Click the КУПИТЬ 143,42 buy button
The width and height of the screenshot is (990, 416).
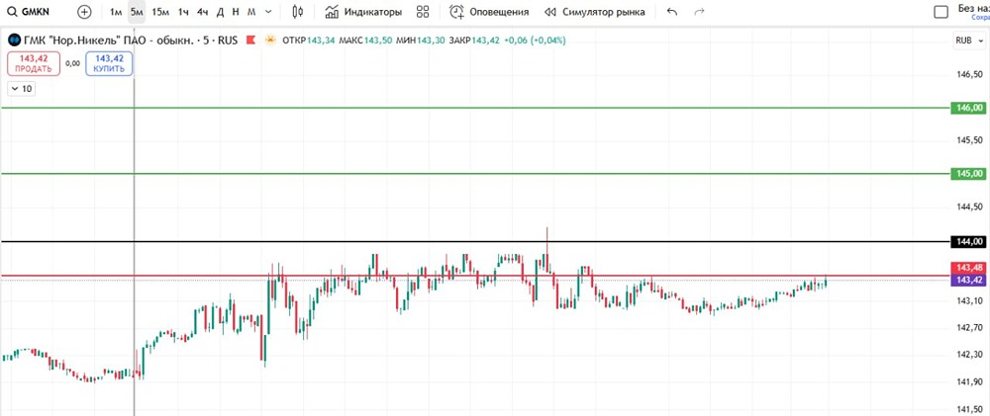tap(109, 63)
